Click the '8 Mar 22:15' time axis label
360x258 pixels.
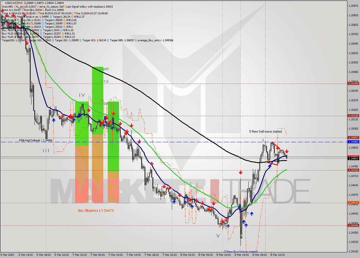[278, 255]
